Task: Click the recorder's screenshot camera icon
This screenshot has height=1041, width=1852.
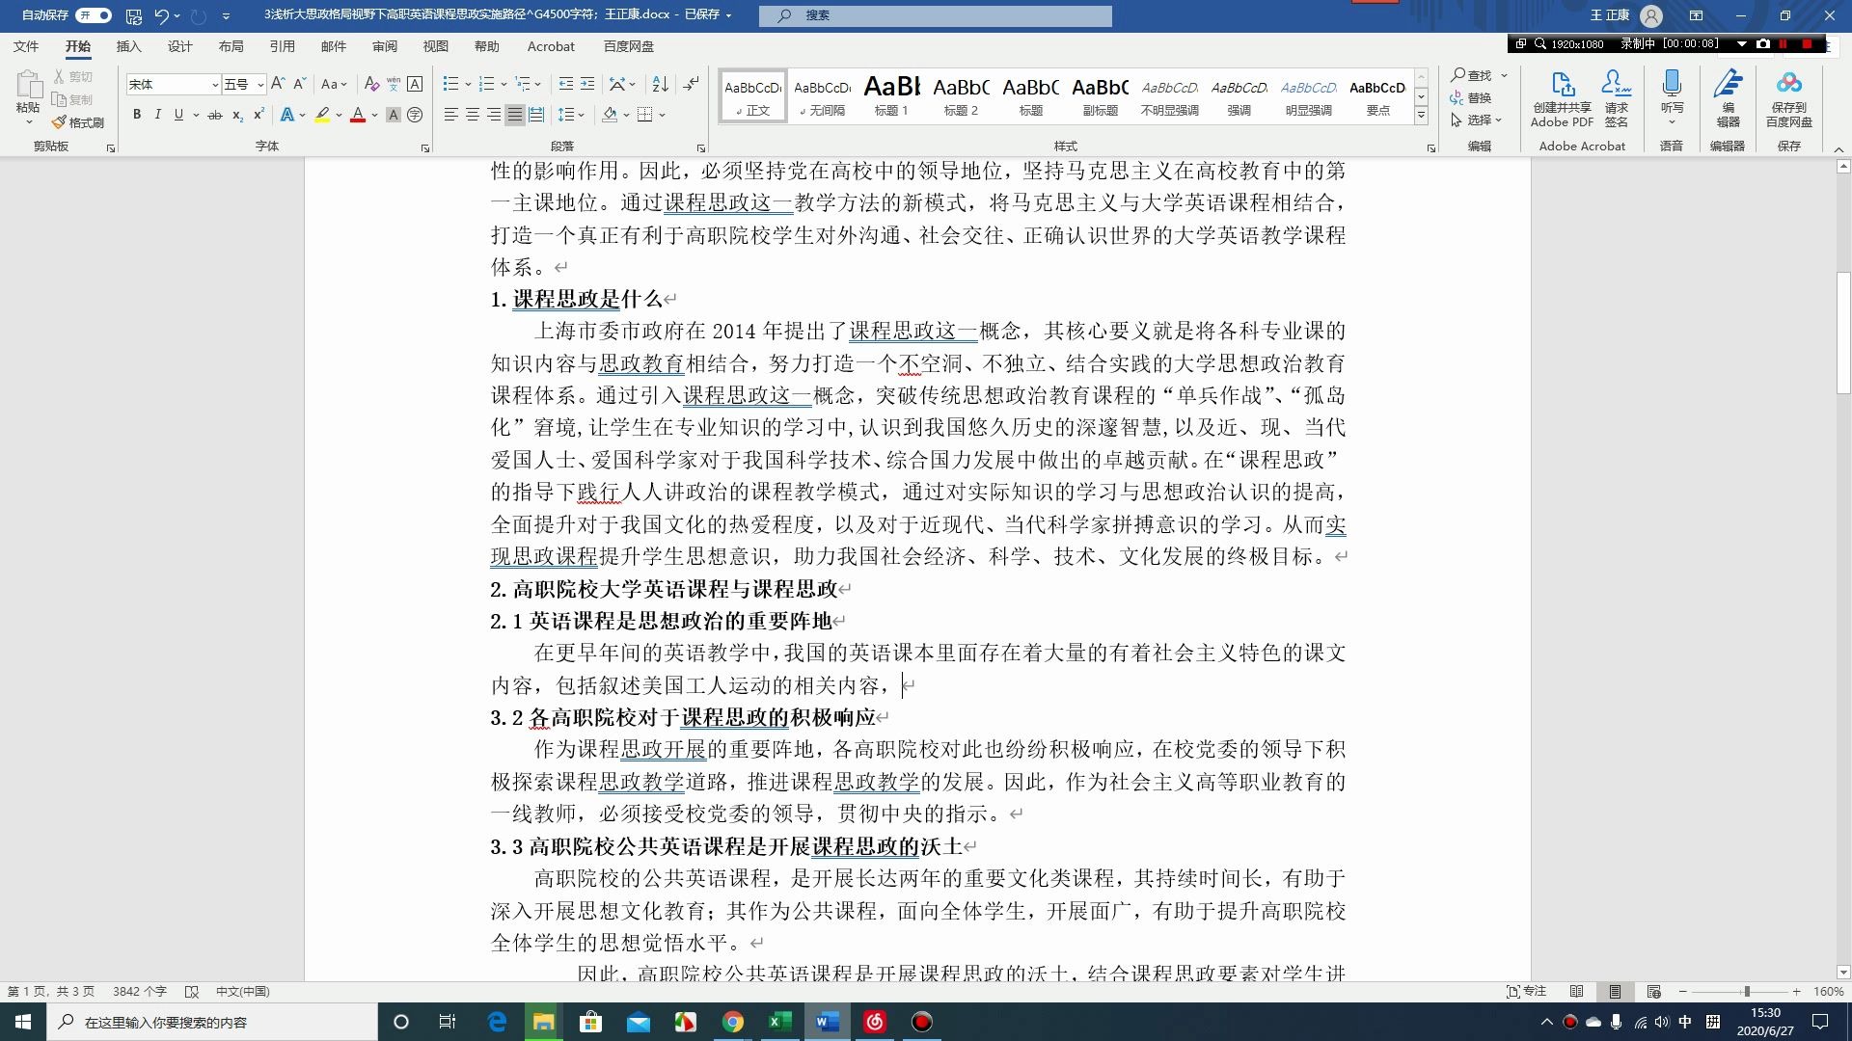Action: click(x=1763, y=43)
